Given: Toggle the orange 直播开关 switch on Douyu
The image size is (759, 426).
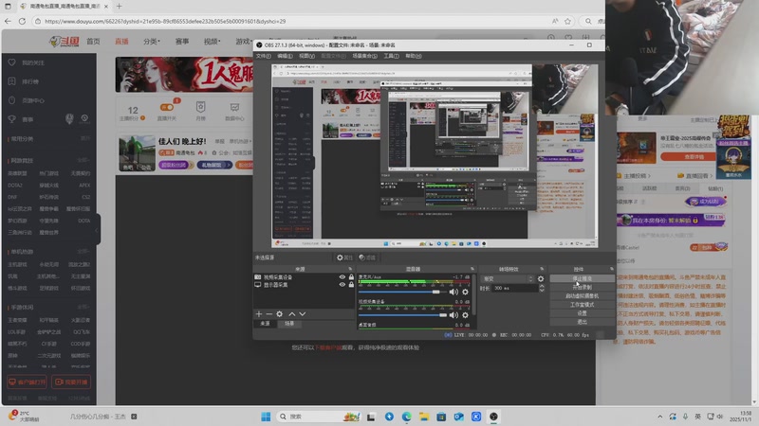Looking at the screenshot, I should (167, 107).
